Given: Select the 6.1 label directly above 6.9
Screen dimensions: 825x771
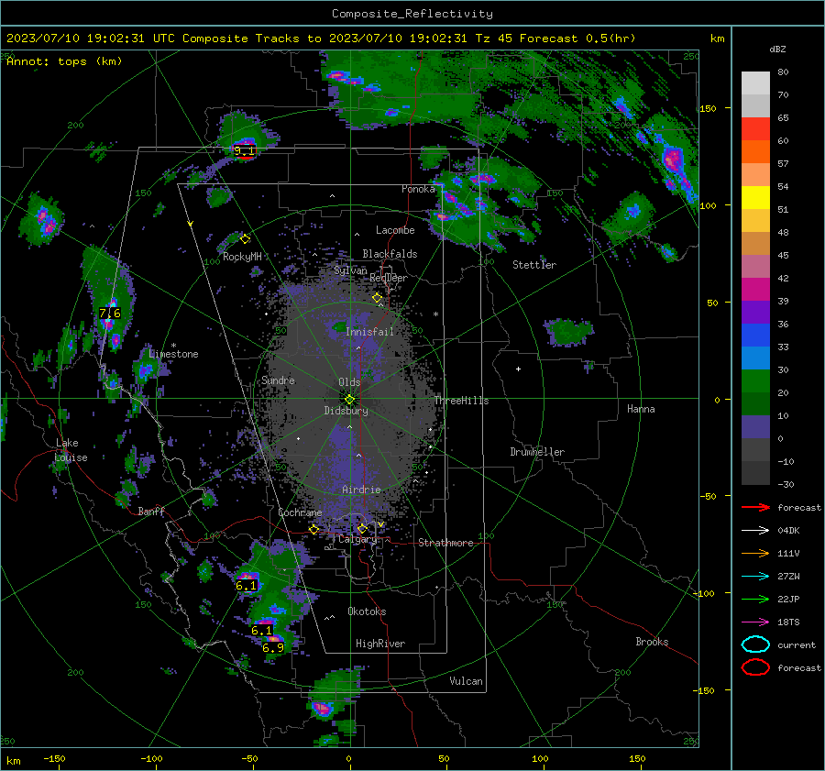Looking at the screenshot, I should 261,630.
